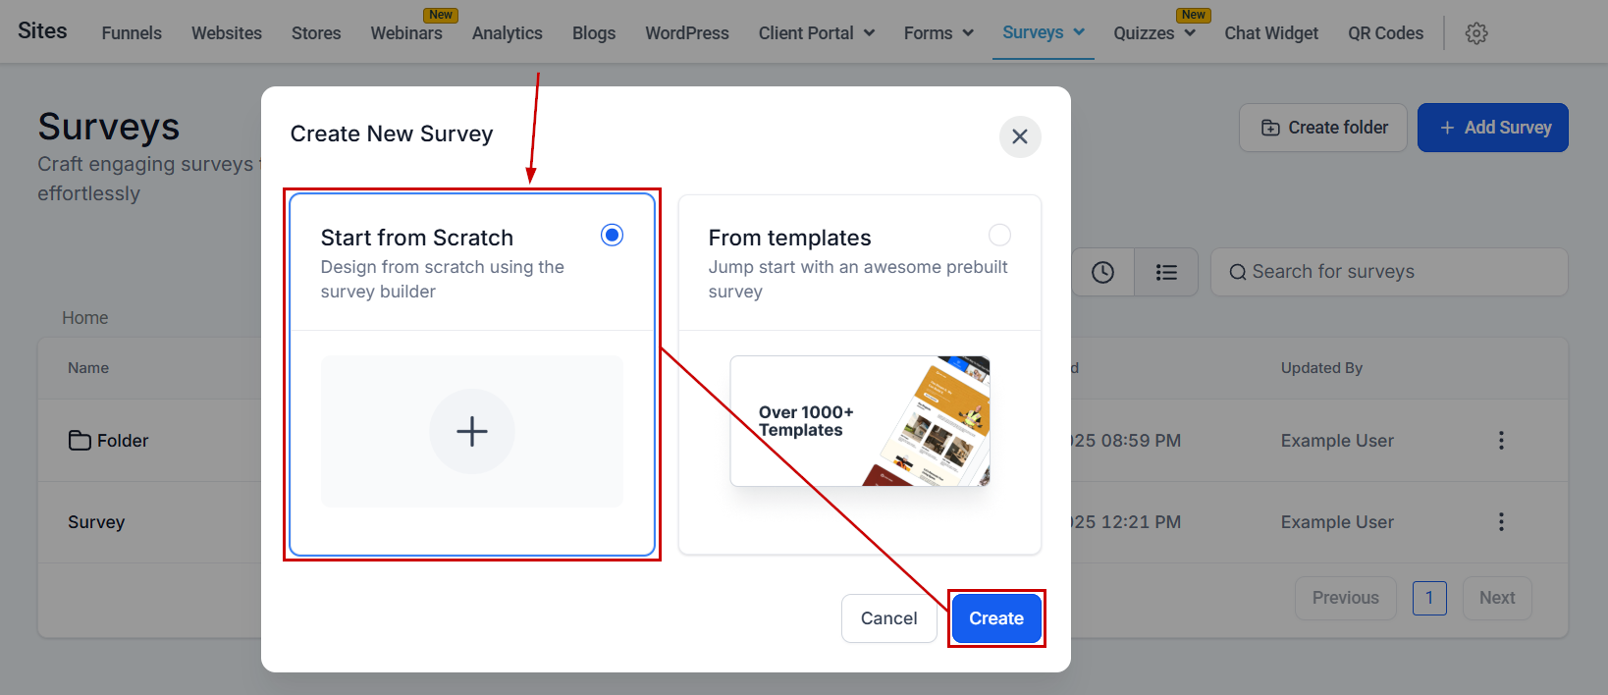Click the Folder icon in the table
The height and width of the screenshot is (695, 1608).
click(80, 441)
